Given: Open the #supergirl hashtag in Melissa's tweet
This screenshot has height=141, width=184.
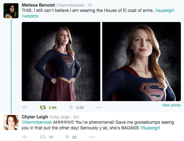Looking at the screenshot, I should point(164,10).
